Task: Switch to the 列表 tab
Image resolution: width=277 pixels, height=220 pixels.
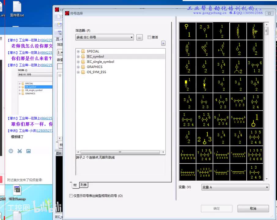Action: [x=83, y=185]
